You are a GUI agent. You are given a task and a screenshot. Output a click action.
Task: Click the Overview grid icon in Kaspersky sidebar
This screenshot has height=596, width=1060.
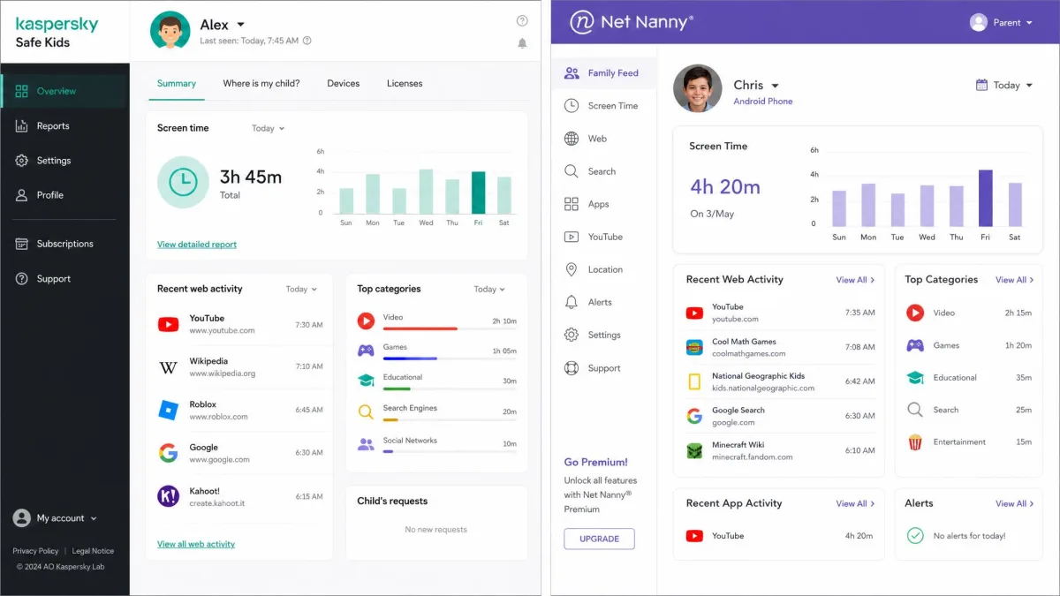22,91
